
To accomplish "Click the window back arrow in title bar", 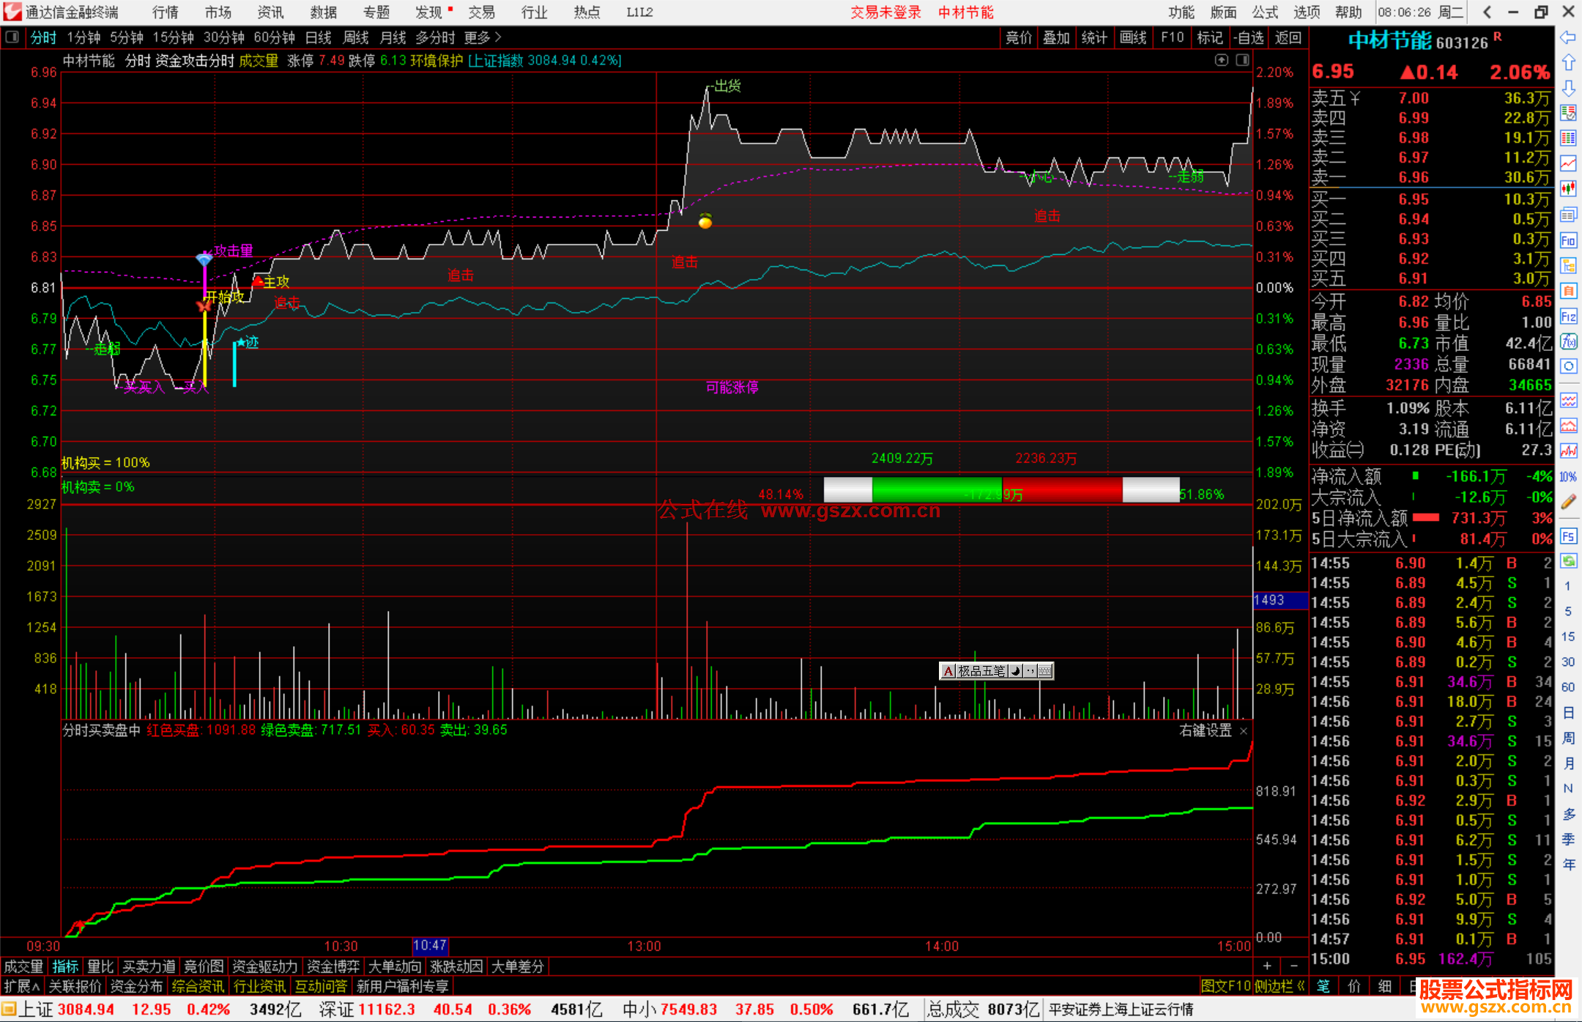I will tap(1488, 12).
